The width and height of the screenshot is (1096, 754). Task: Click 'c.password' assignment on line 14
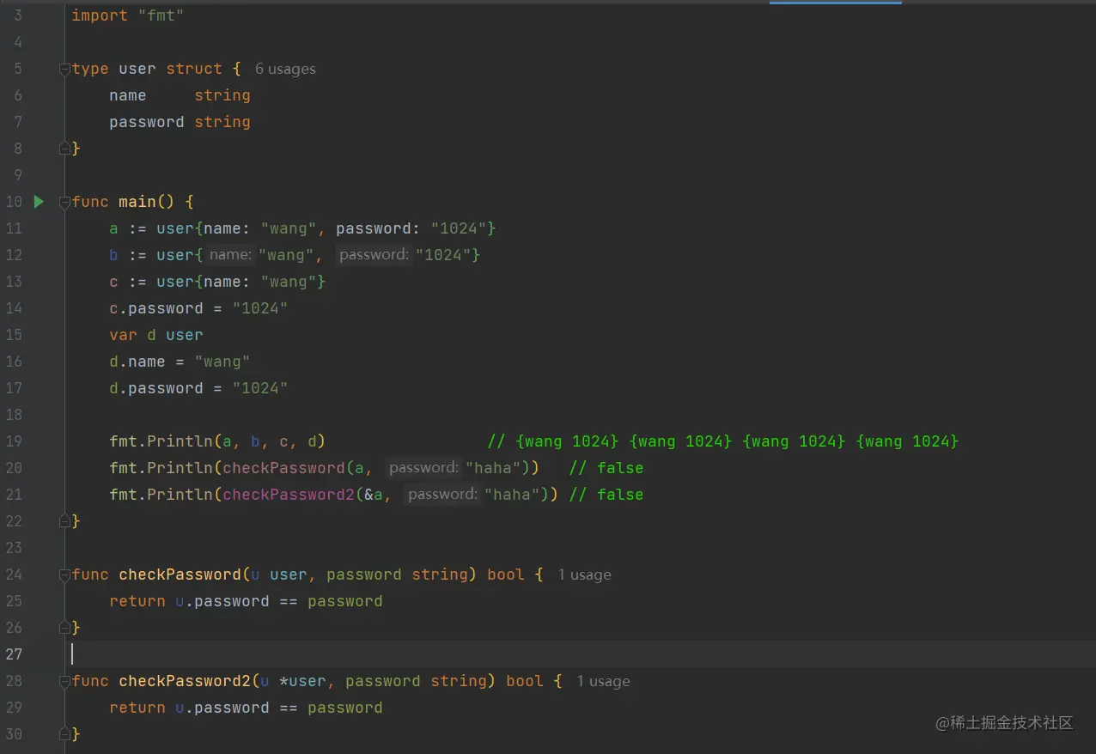coord(198,308)
